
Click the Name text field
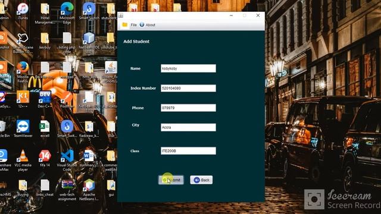click(188, 68)
